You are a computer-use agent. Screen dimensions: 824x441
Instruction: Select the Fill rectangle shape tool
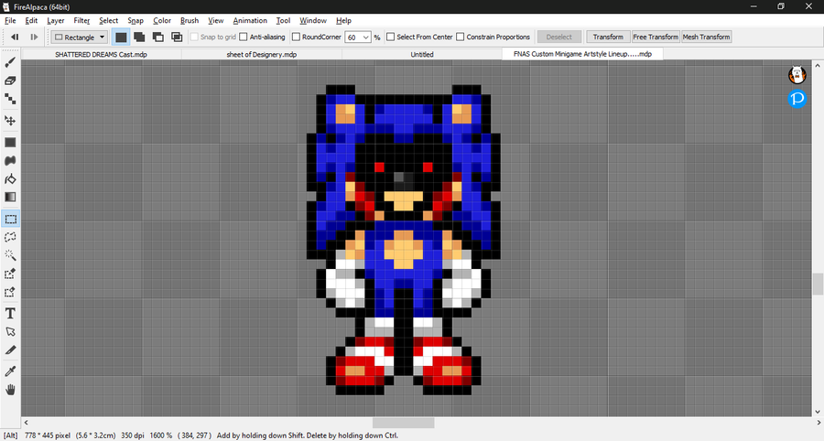(x=10, y=143)
